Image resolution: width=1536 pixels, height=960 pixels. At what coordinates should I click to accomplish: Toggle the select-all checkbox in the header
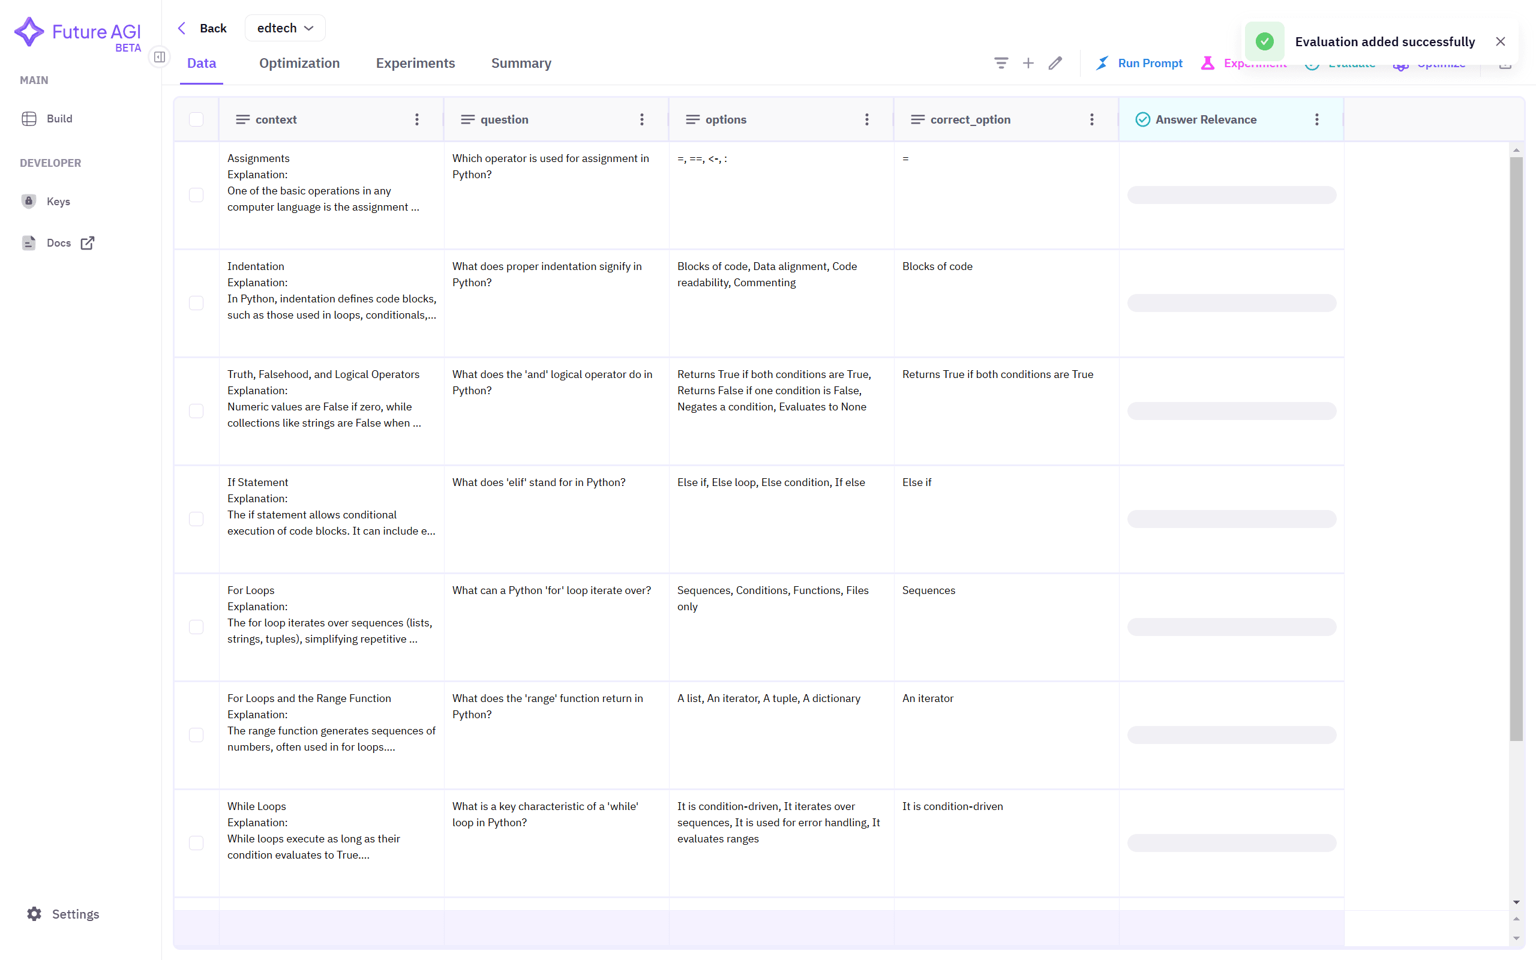[196, 119]
